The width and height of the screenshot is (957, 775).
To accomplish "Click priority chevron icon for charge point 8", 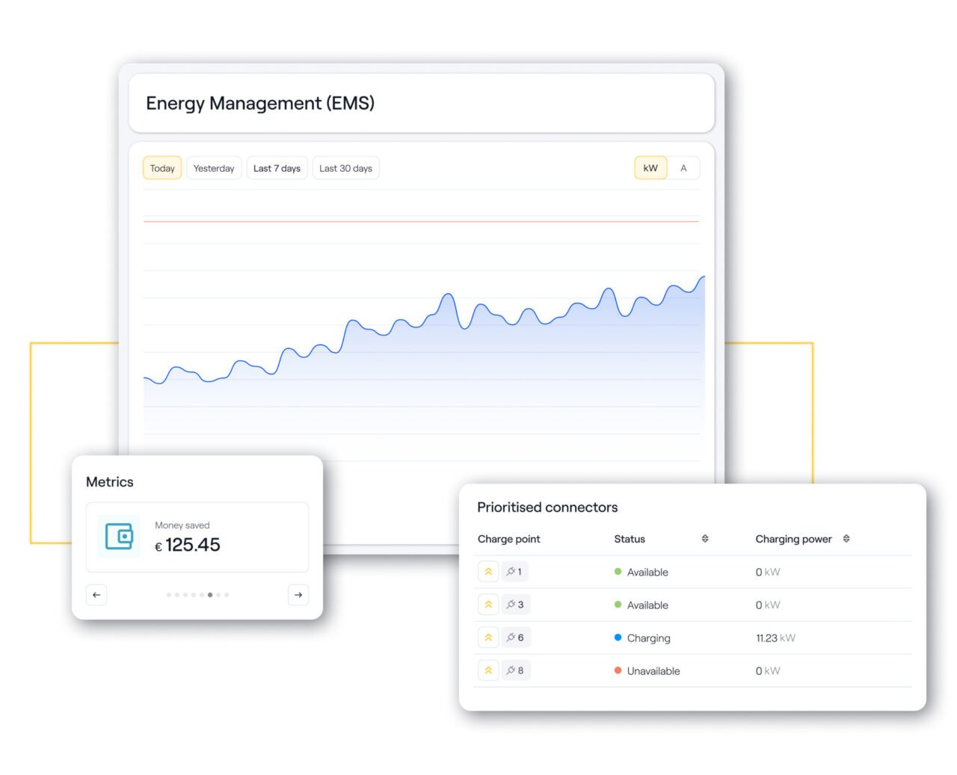I will point(488,670).
